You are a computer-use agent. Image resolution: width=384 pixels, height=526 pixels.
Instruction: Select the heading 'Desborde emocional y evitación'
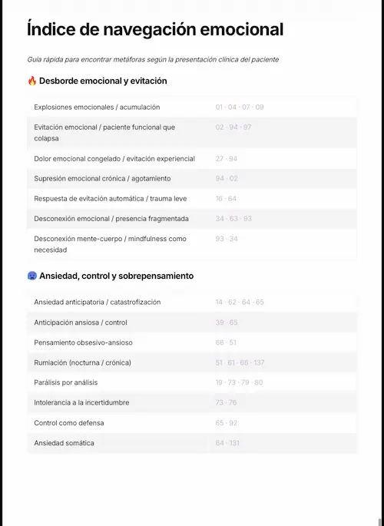click(103, 81)
